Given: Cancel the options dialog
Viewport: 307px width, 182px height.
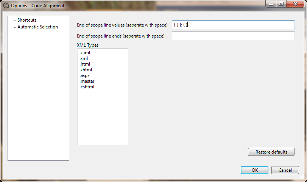Looking at the screenshot, I should (x=285, y=170).
